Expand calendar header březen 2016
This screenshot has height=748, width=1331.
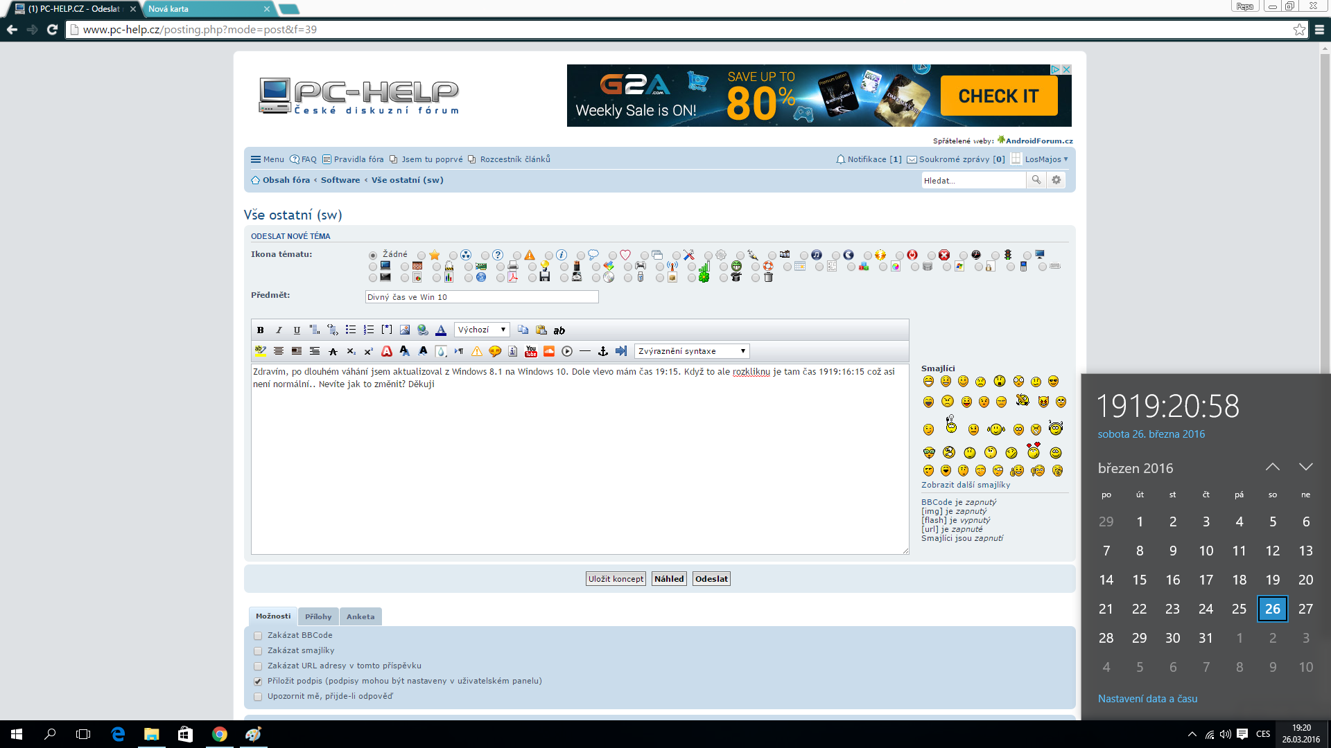[1136, 468]
